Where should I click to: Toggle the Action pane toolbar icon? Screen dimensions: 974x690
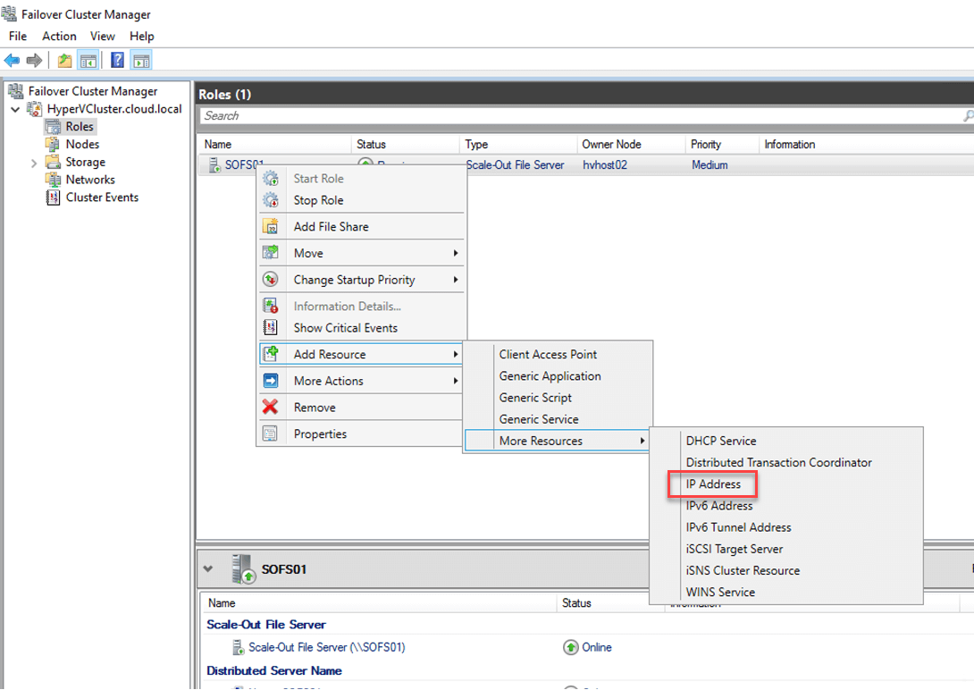pos(141,60)
